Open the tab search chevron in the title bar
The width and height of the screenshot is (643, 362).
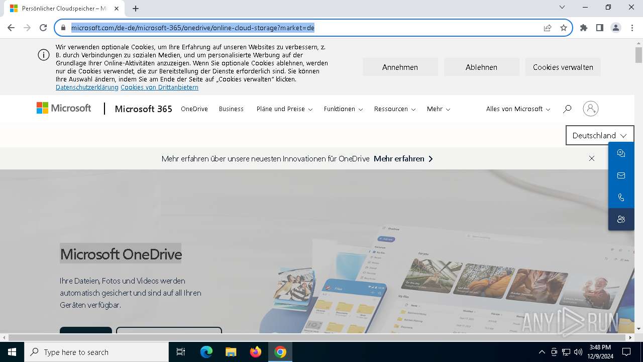562,7
